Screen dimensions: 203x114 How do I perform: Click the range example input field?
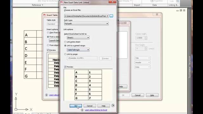[x=82, y=58]
